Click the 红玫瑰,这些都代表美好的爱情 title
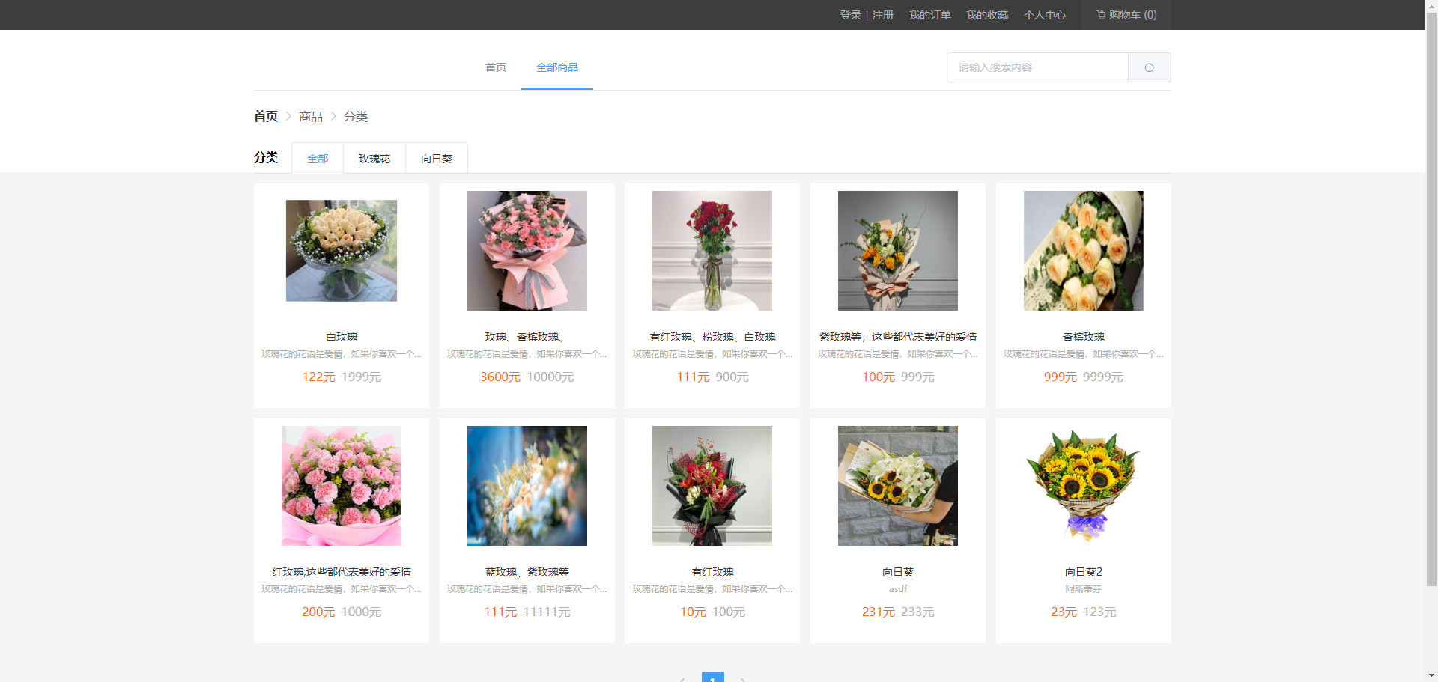 click(342, 572)
